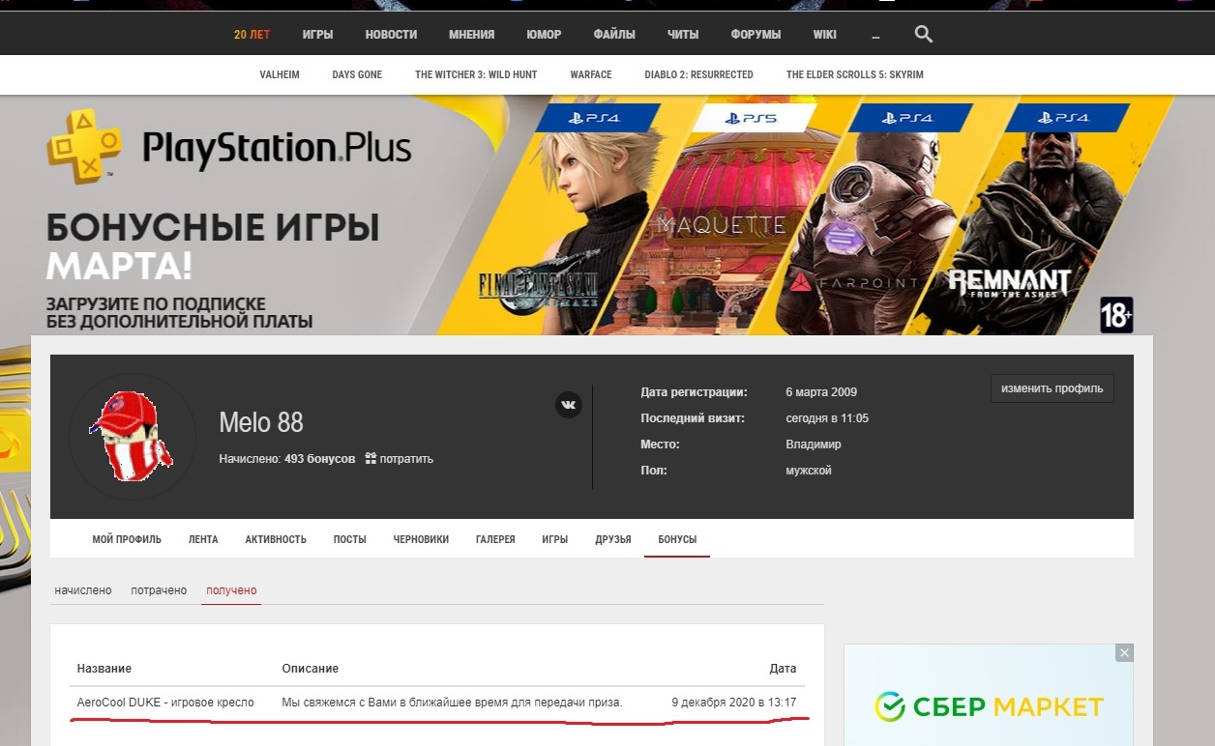Show the начислено bonuses sub-tab
The image size is (1215, 746).
(83, 590)
